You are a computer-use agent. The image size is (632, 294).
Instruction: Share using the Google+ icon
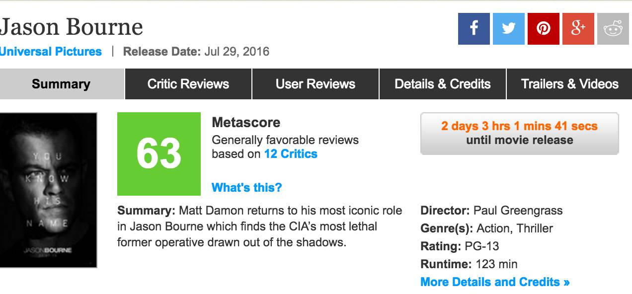click(x=578, y=28)
